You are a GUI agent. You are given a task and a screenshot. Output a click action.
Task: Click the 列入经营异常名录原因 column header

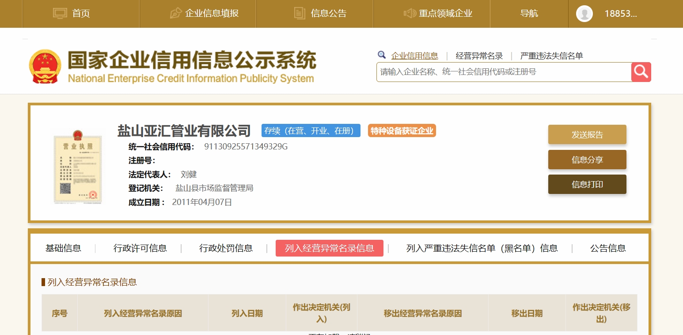pos(143,313)
